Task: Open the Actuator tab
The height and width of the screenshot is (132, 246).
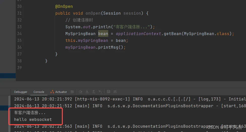Action: click(59, 92)
